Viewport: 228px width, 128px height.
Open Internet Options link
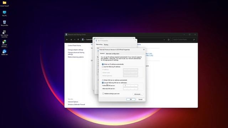(73, 102)
